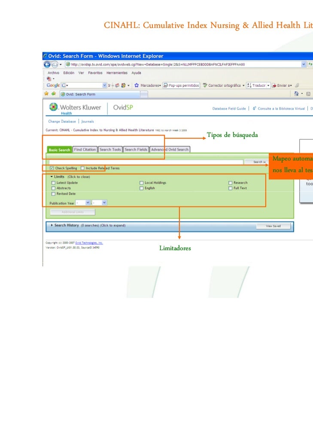Open the Ver menu
The width and height of the screenshot is (313, 442).
pos(81,73)
